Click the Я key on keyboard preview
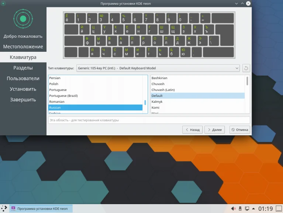283x213 pixels. pyautogui.click(x=94, y=52)
